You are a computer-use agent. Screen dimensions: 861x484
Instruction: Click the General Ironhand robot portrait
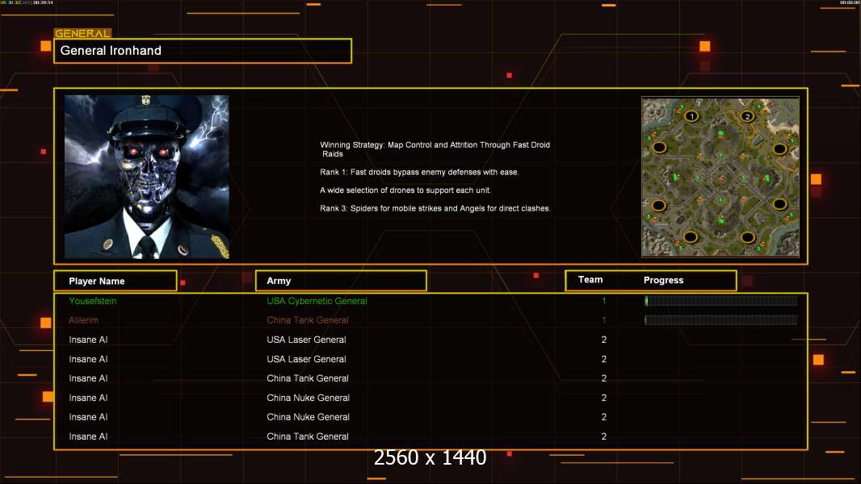146,177
